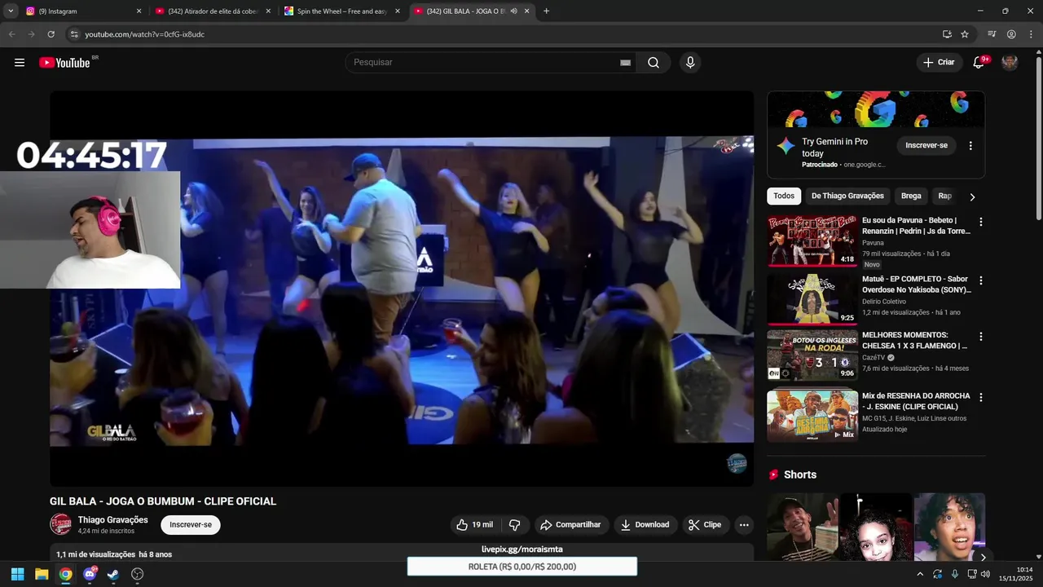Open Thiago Gravações channel name link
The width and height of the screenshot is (1043, 587).
pos(112,520)
